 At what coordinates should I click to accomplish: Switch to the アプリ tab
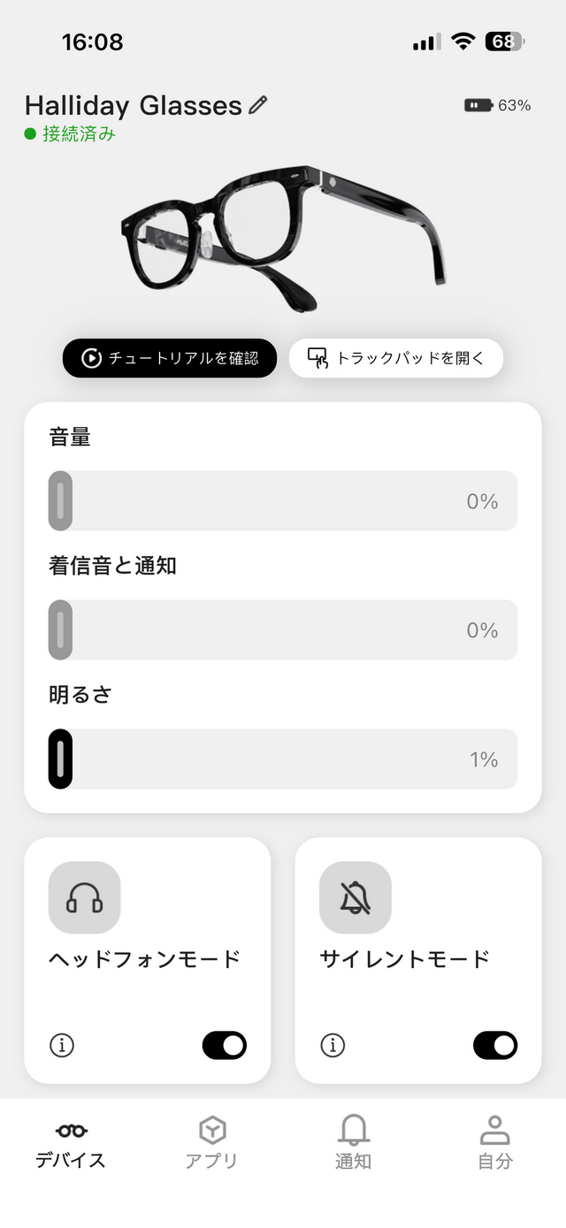tap(212, 1143)
